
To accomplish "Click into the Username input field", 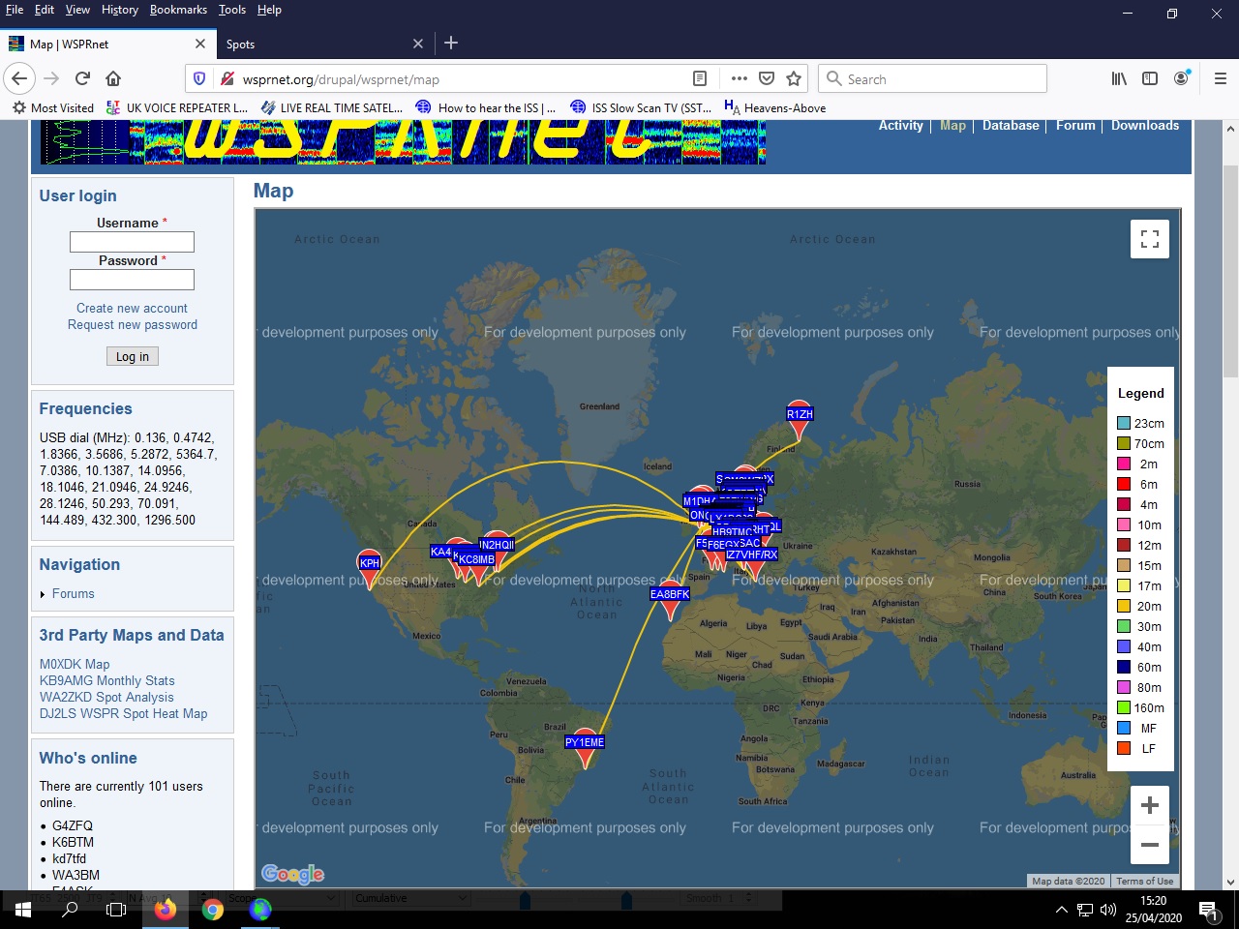I will click(x=132, y=242).
